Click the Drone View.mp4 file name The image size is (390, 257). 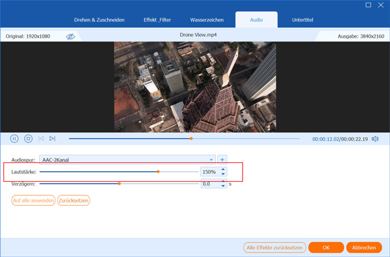(198, 35)
